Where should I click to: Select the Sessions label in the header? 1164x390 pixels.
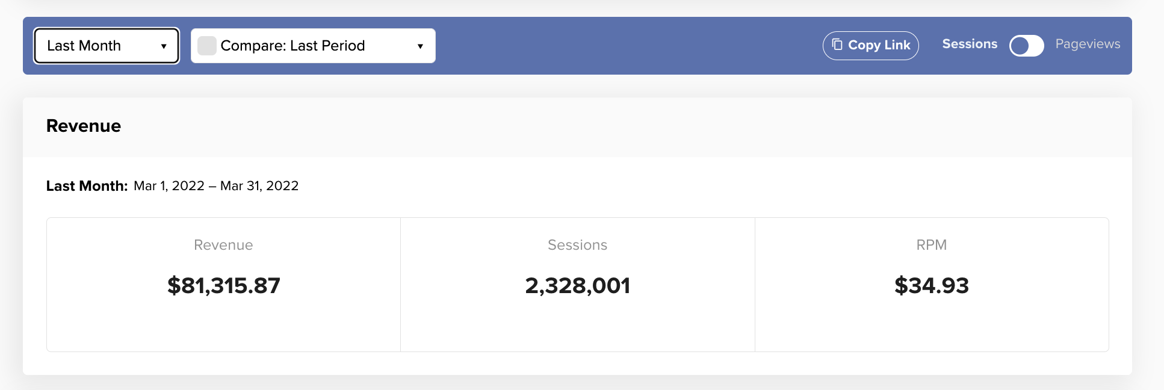click(x=969, y=44)
